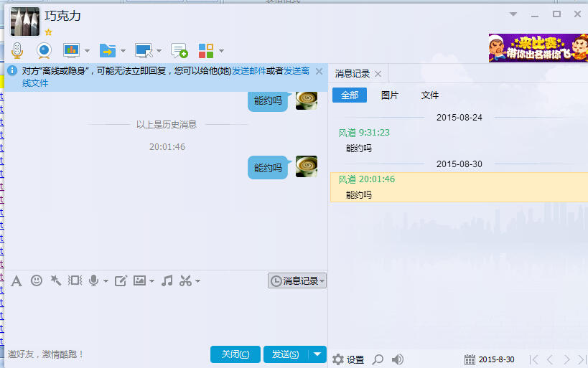The width and height of the screenshot is (588, 368).
Task: Send a window shake with the shake icon
Action: point(75,280)
